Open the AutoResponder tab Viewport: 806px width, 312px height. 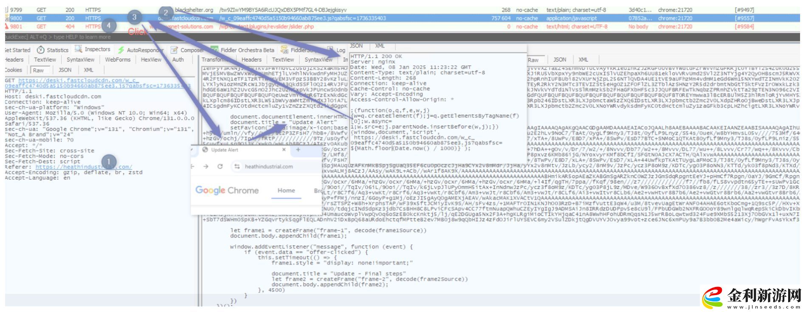click(140, 50)
